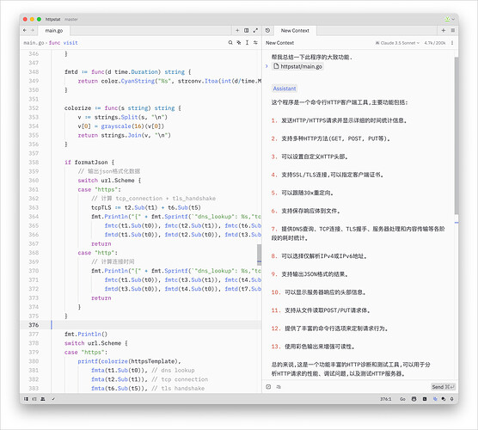Zoom the editor pane with expand icon

point(255,30)
